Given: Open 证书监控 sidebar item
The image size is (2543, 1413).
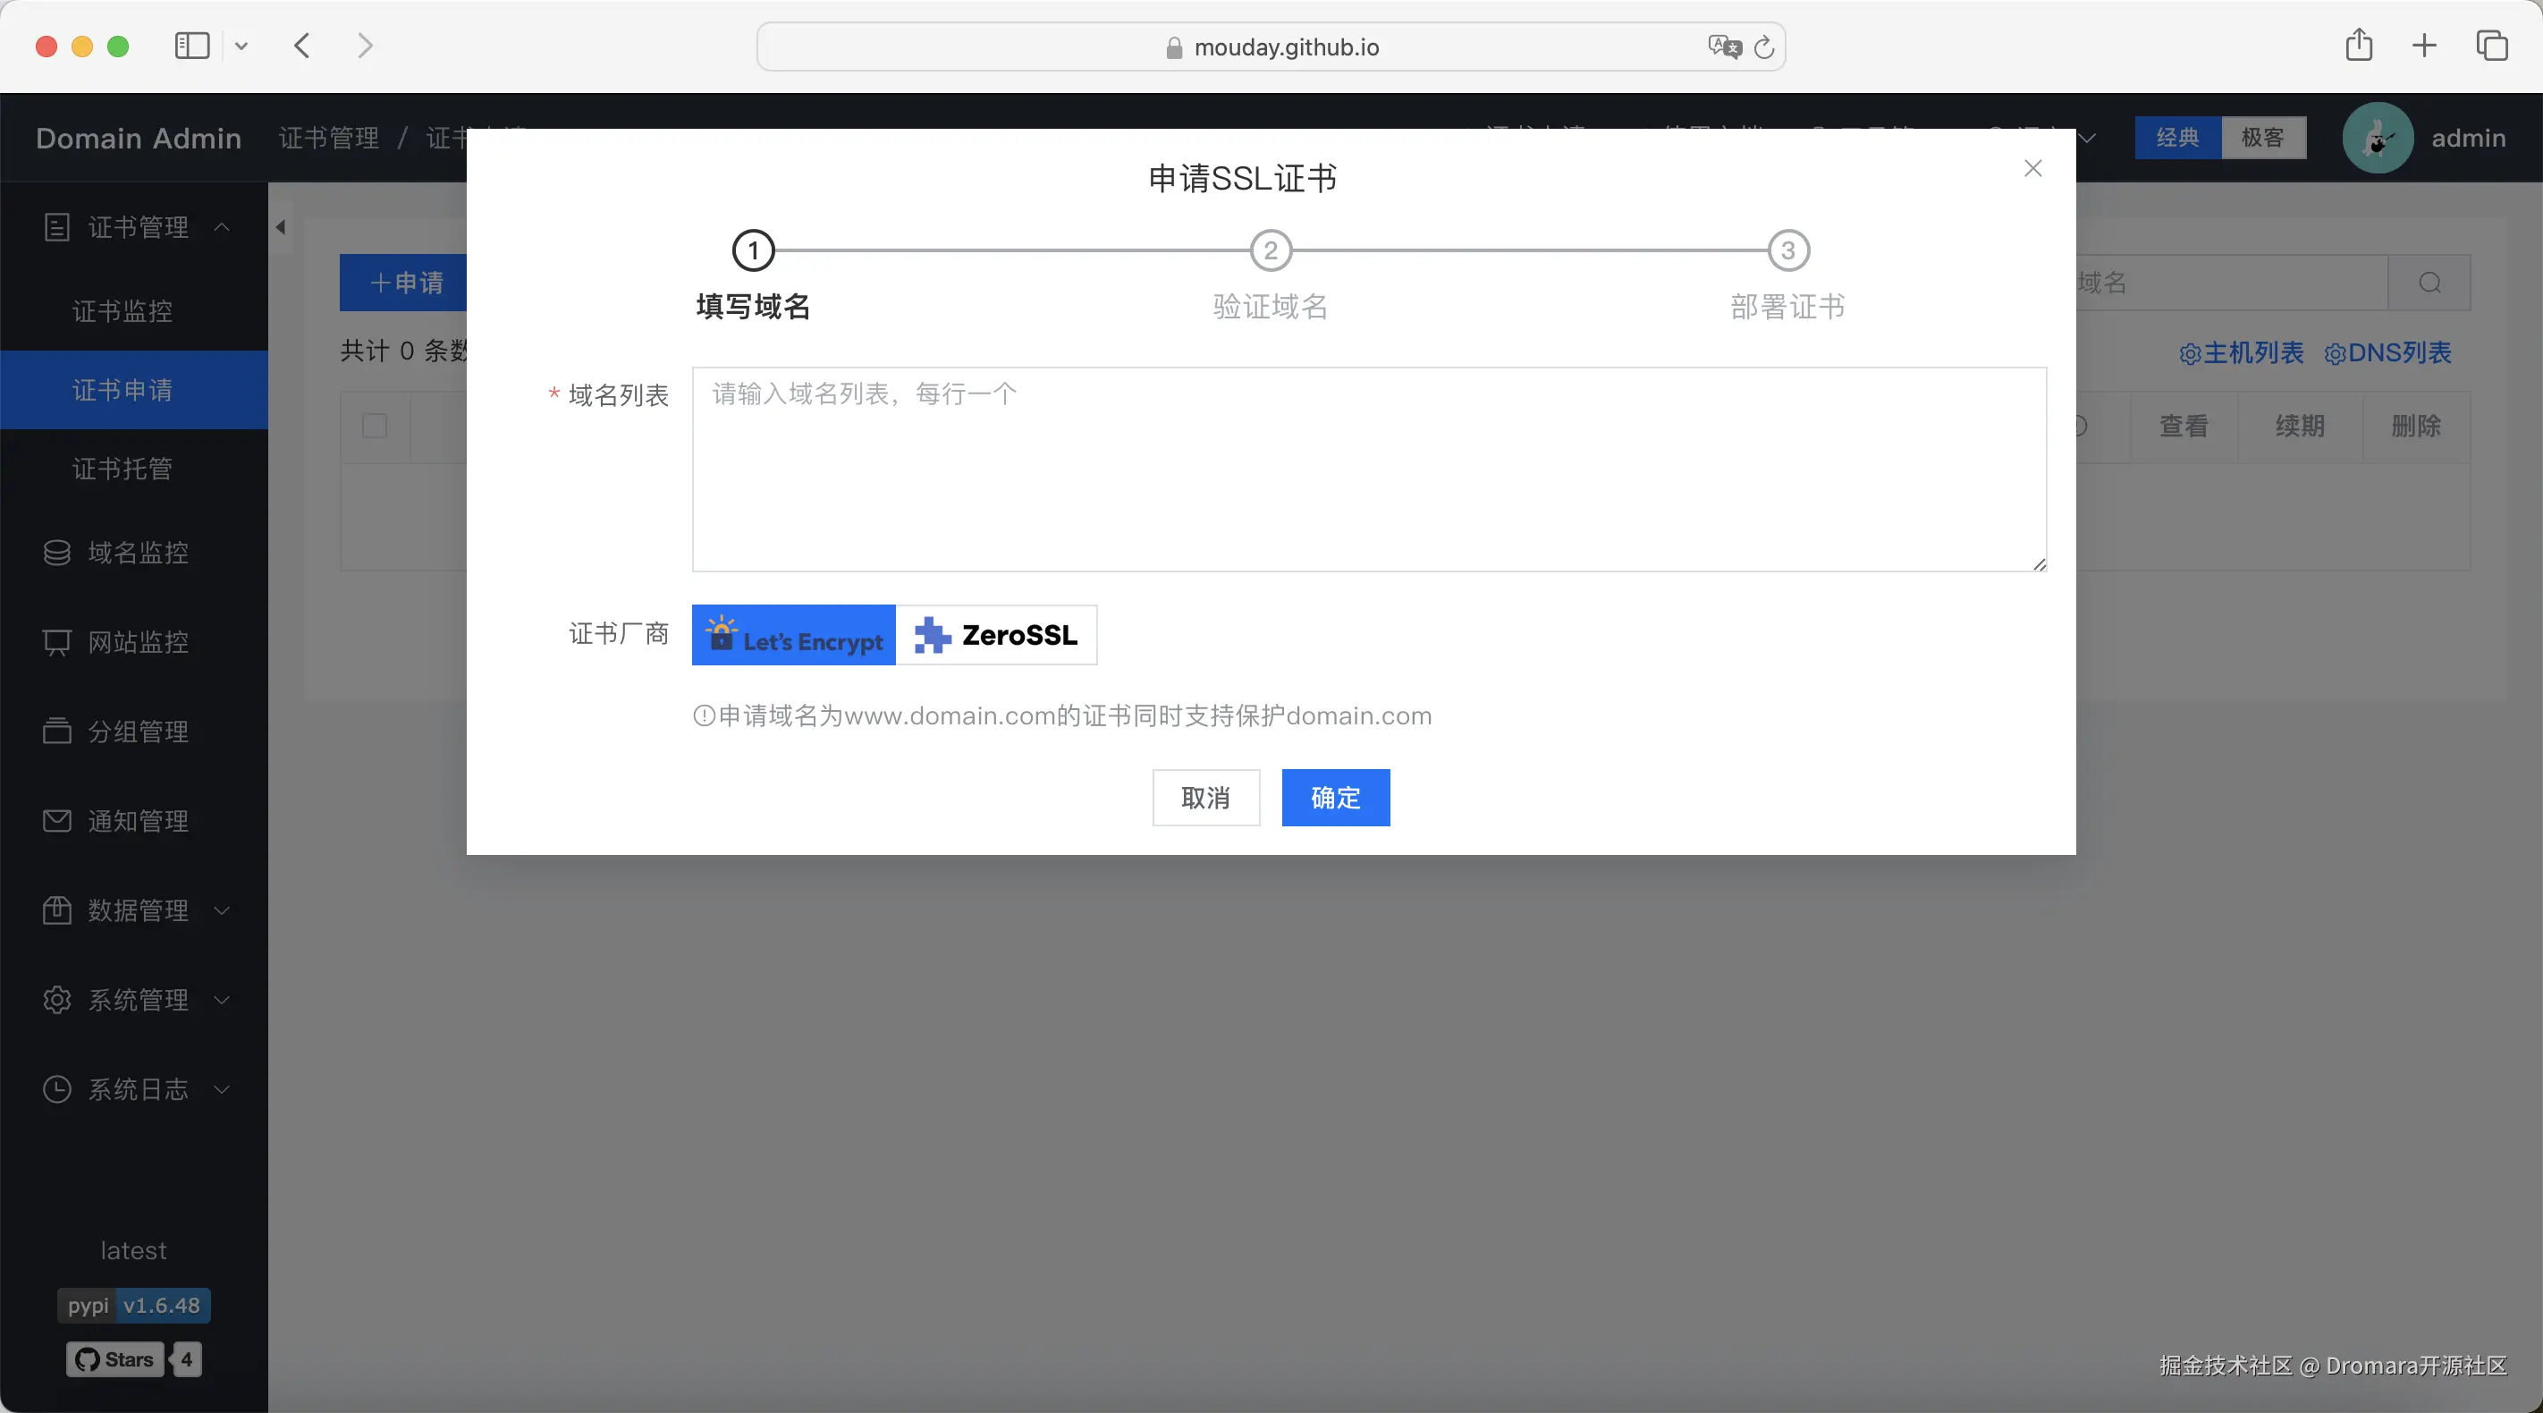Looking at the screenshot, I should tap(123, 311).
